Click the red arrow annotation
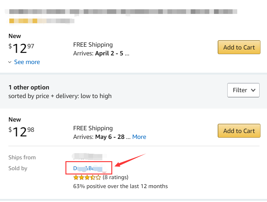 [130, 159]
